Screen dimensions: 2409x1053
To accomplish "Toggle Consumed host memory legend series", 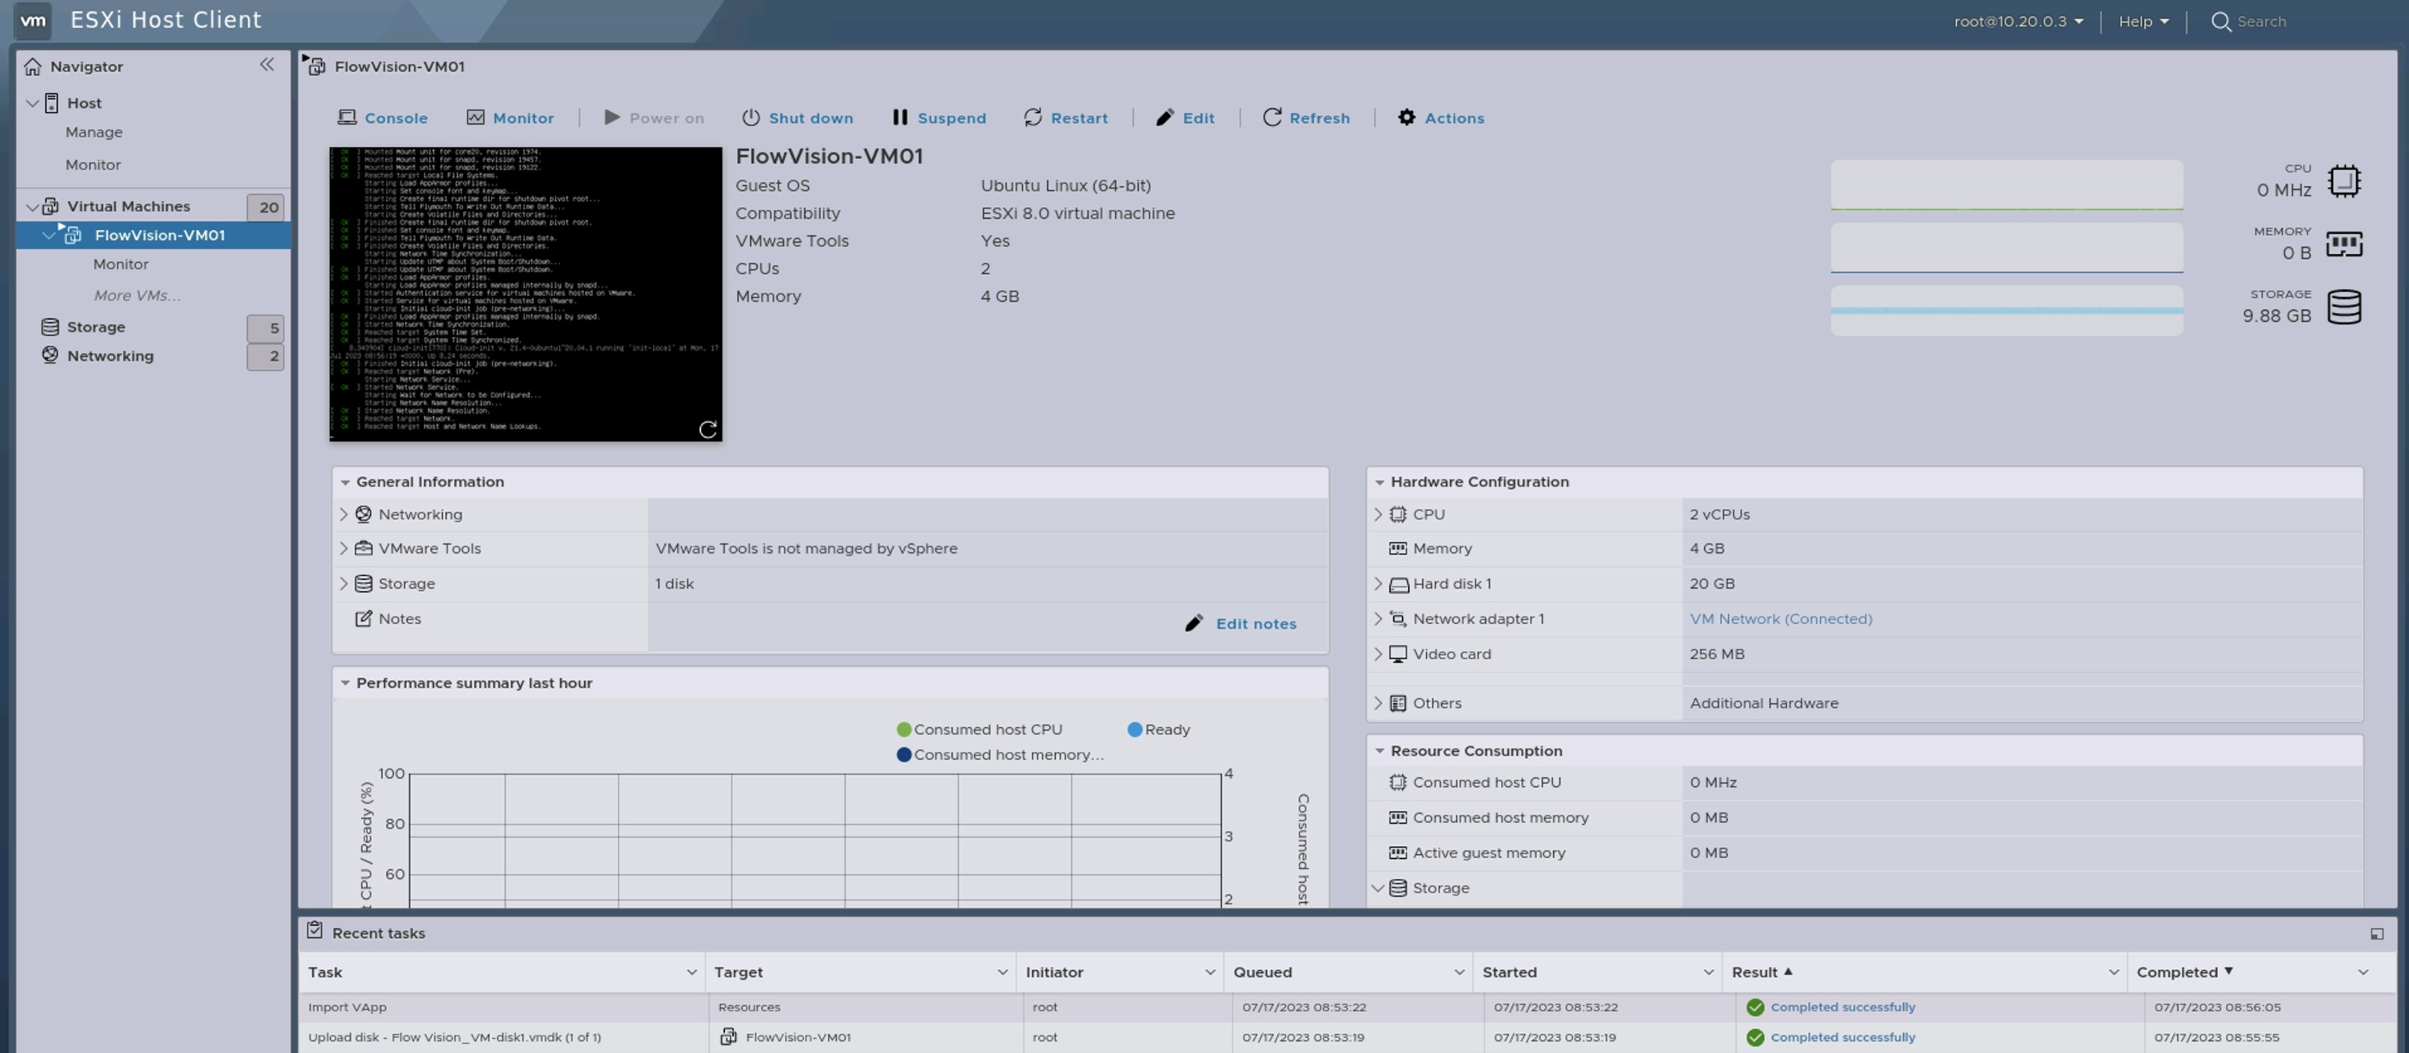I will (x=999, y=755).
